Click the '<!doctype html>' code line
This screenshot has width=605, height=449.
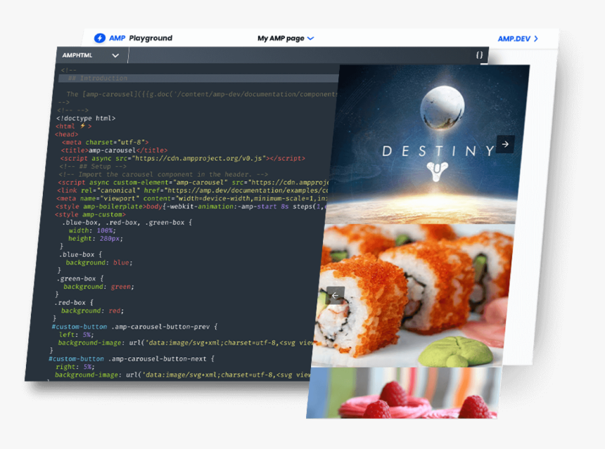click(x=86, y=118)
